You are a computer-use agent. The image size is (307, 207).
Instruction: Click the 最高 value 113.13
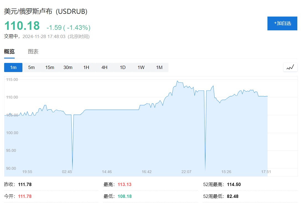[x=124, y=184]
